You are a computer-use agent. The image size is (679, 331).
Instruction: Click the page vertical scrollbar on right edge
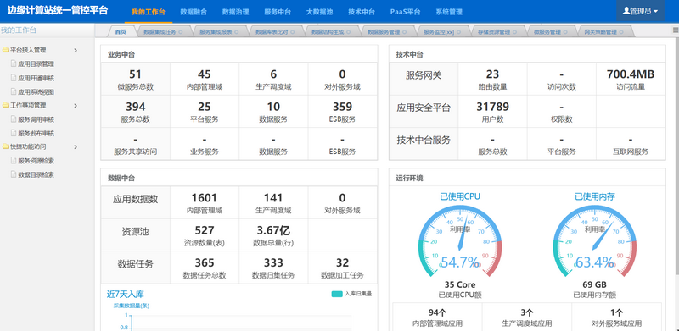tap(676, 156)
